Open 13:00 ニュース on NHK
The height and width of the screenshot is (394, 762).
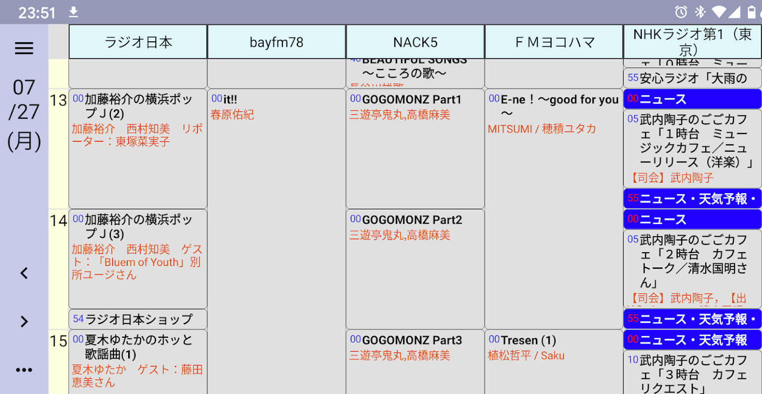click(x=693, y=99)
